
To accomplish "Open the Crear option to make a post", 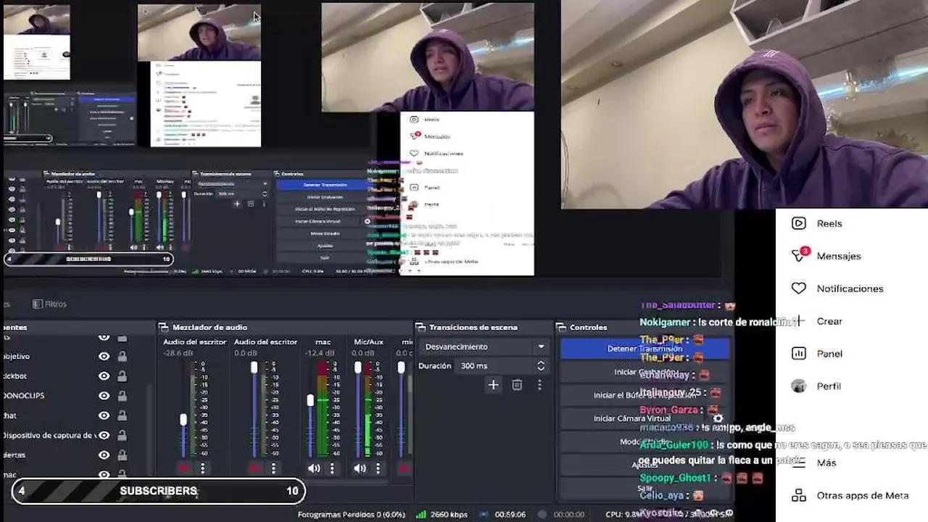I will (x=829, y=321).
